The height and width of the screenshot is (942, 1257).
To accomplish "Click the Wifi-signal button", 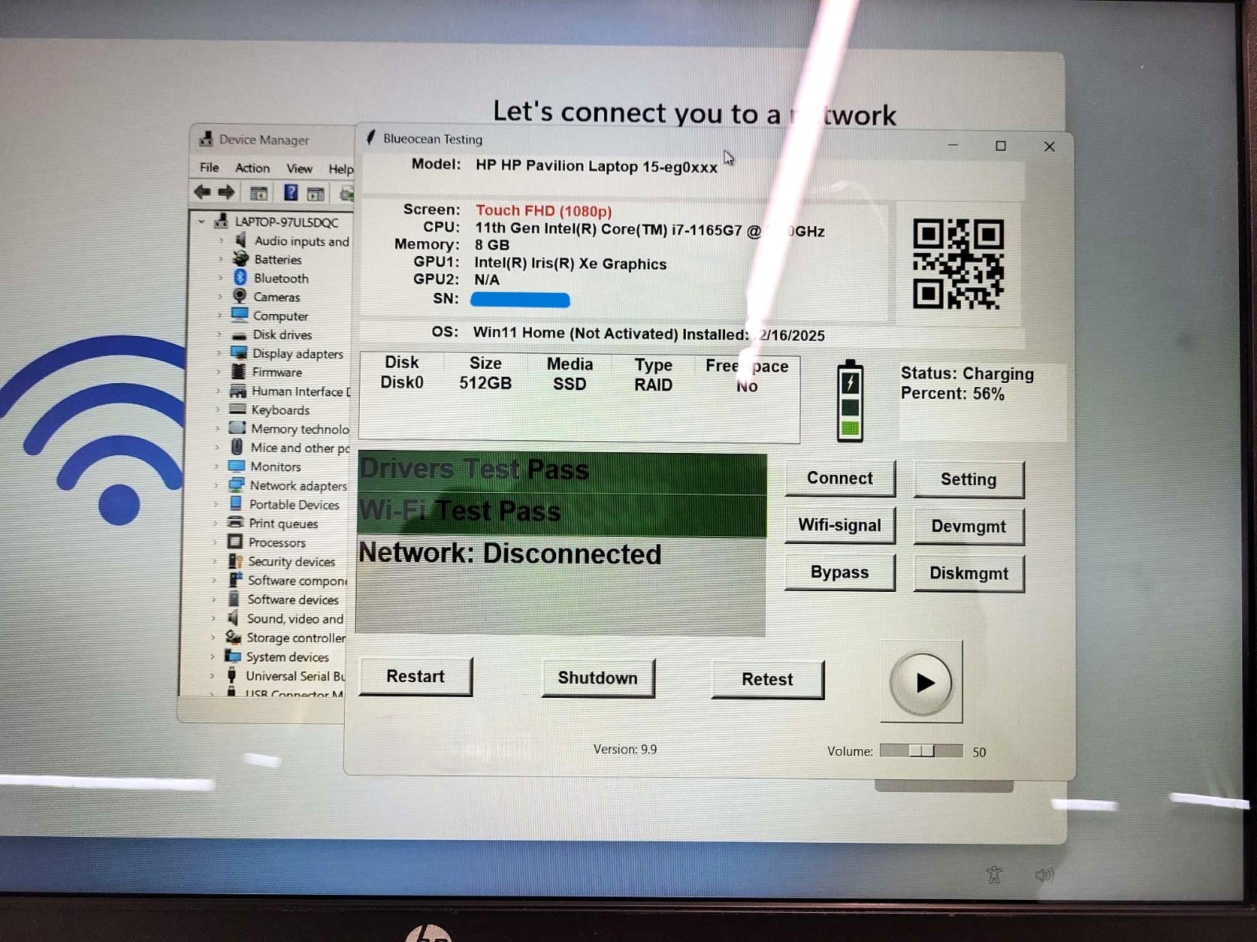I will click(x=840, y=525).
